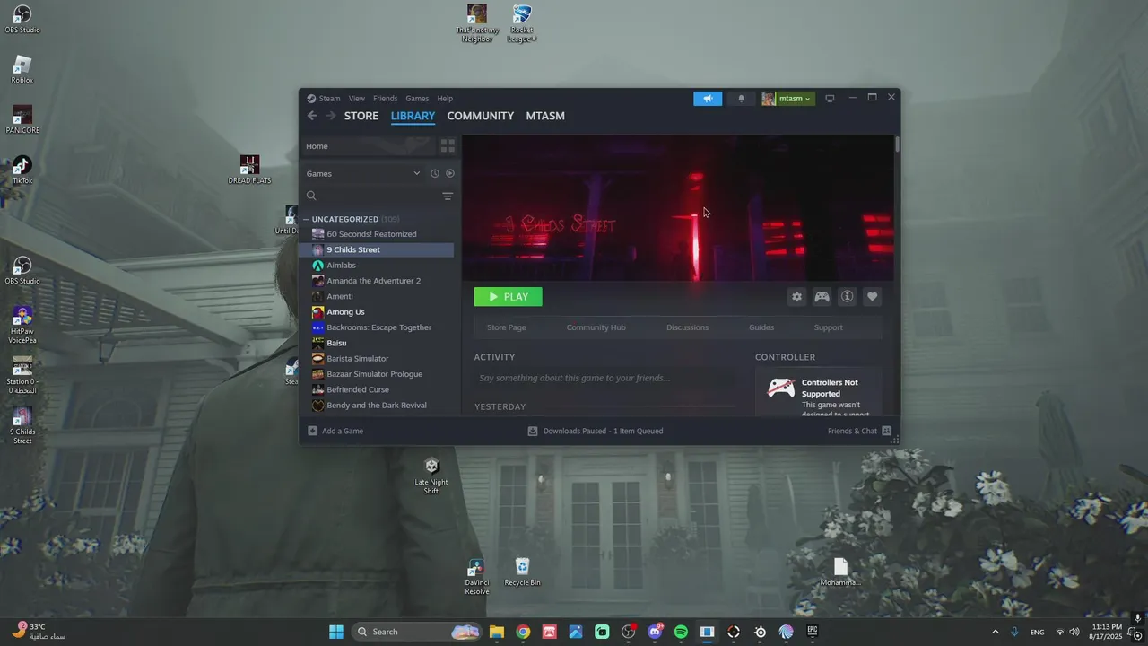The height and width of the screenshot is (646, 1148).
Task: Open Steam notifications bell
Action: (741, 99)
